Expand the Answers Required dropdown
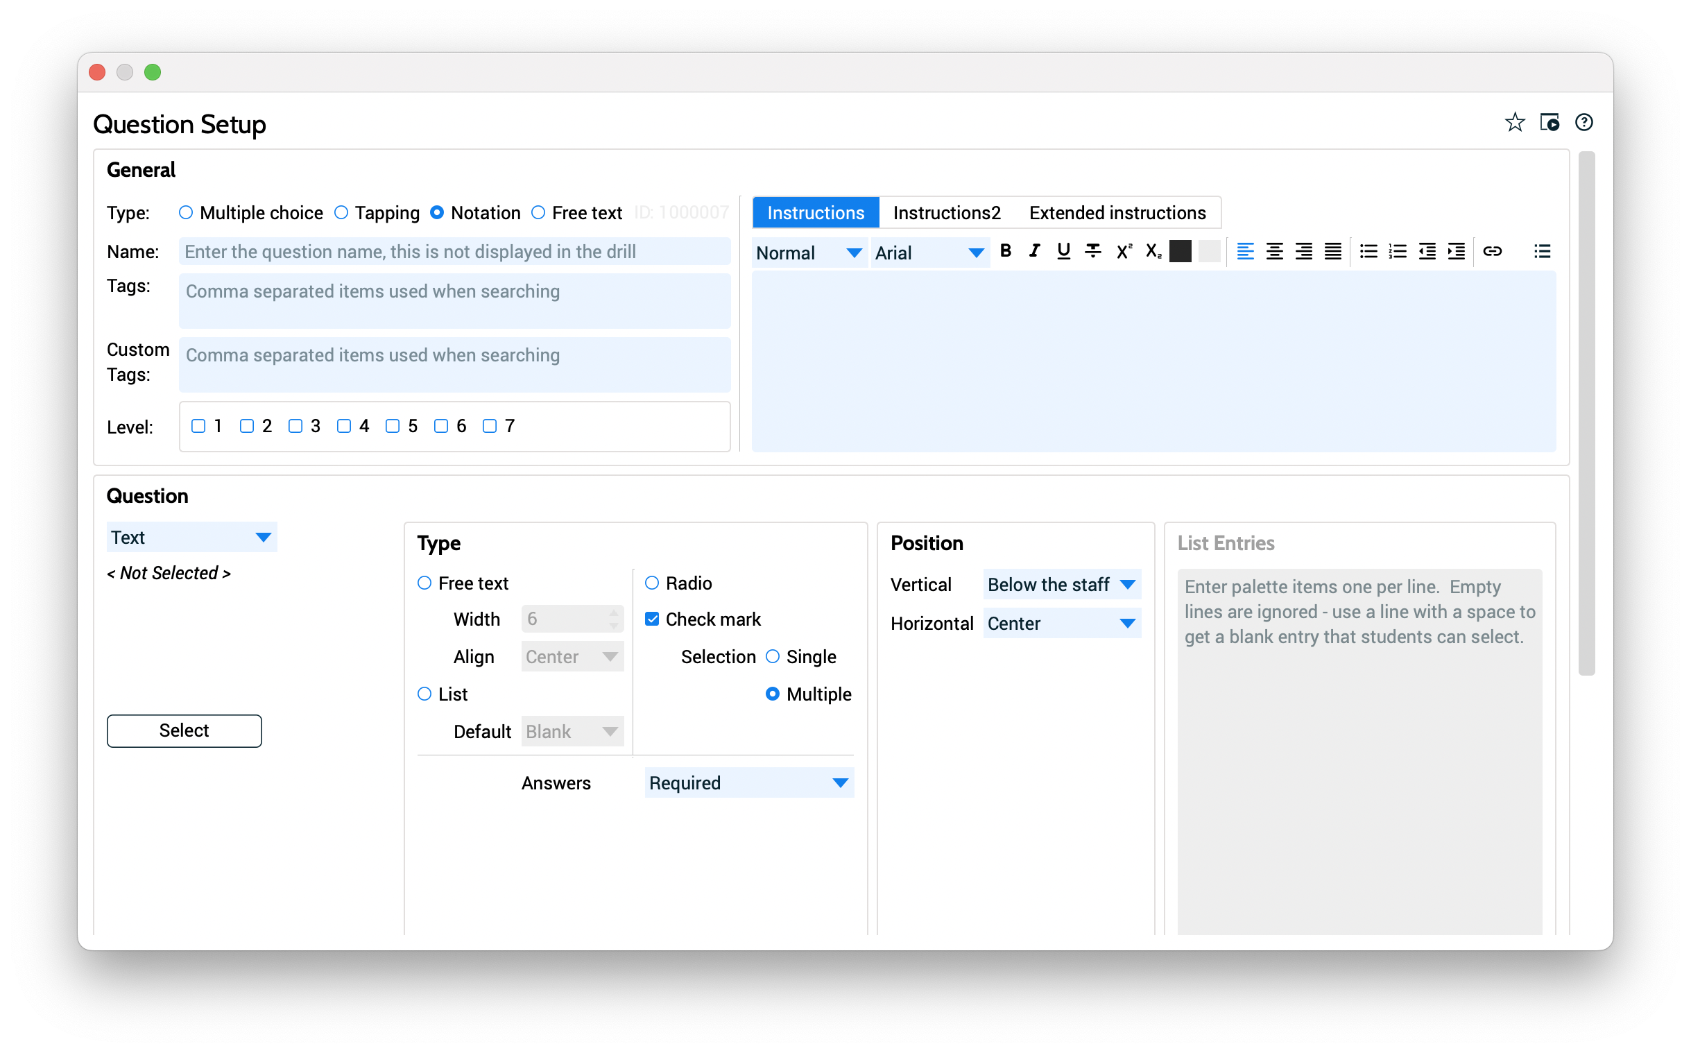1691x1053 pixels. tap(748, 782)
